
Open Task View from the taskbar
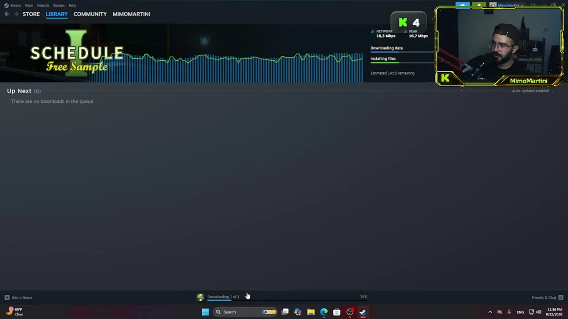(285, 312)
